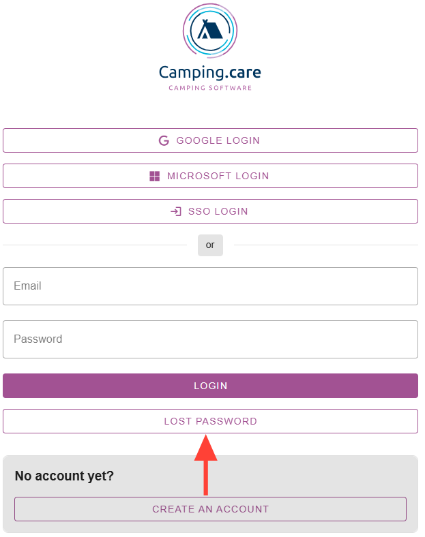Screen dimensions: 425x537
Task: Click the divider line left of "or"
Action: coord(96,245)
